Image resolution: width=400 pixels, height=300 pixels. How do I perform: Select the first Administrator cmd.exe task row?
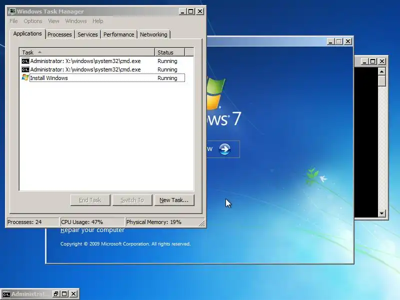pos(103,61)
